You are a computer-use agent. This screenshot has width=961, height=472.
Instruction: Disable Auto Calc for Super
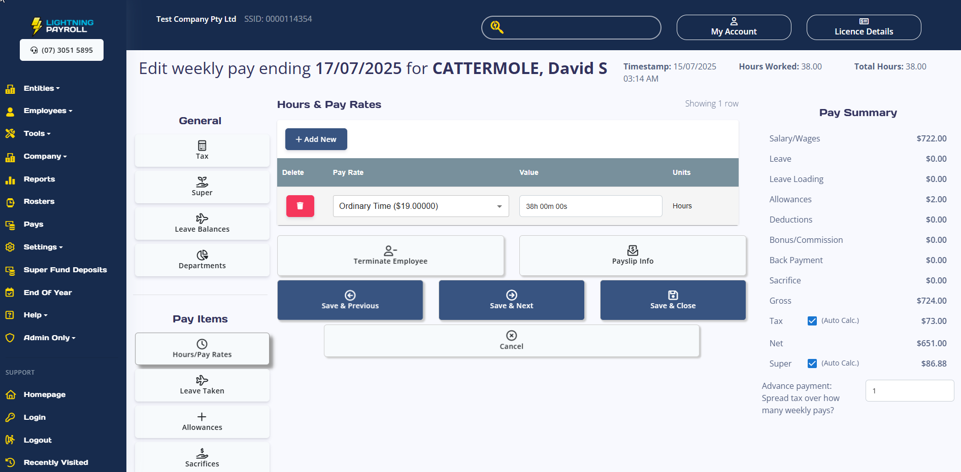tap(812, 363)
